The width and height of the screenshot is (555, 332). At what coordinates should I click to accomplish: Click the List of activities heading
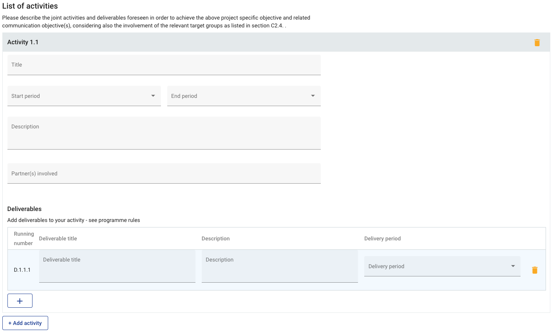pos(30,6)
